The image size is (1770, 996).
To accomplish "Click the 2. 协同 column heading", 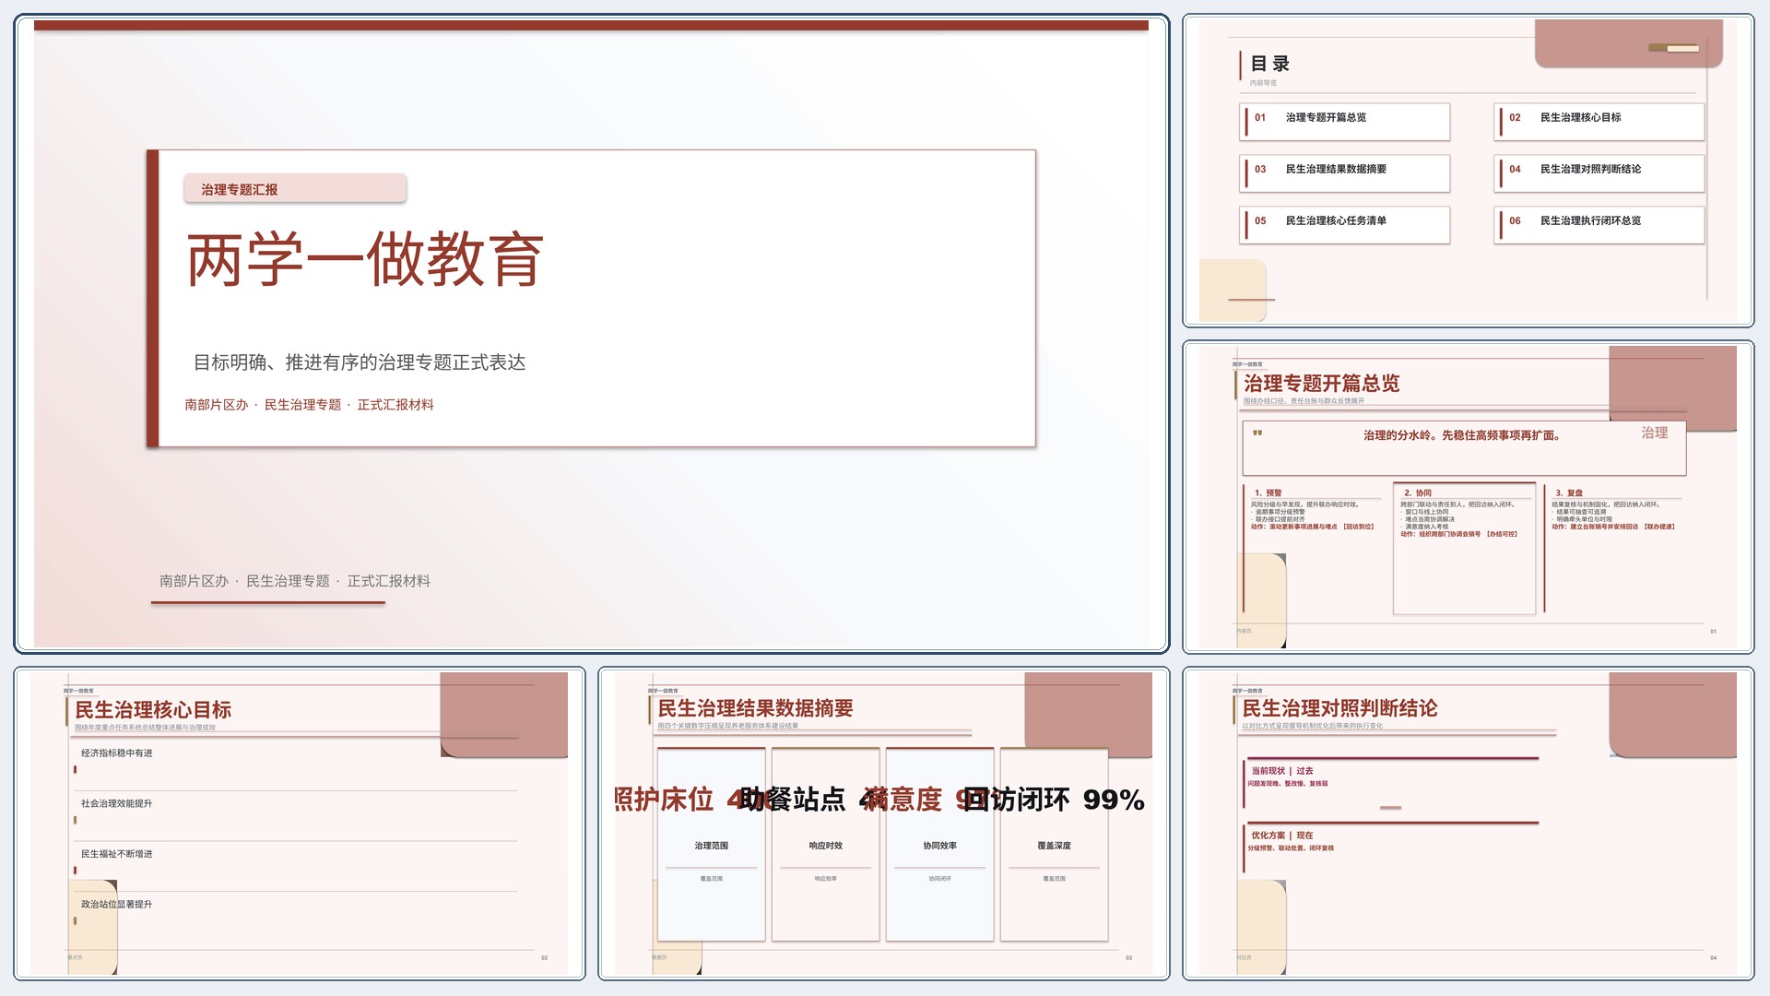I will pyautogui.click(x=1418, y=493).
